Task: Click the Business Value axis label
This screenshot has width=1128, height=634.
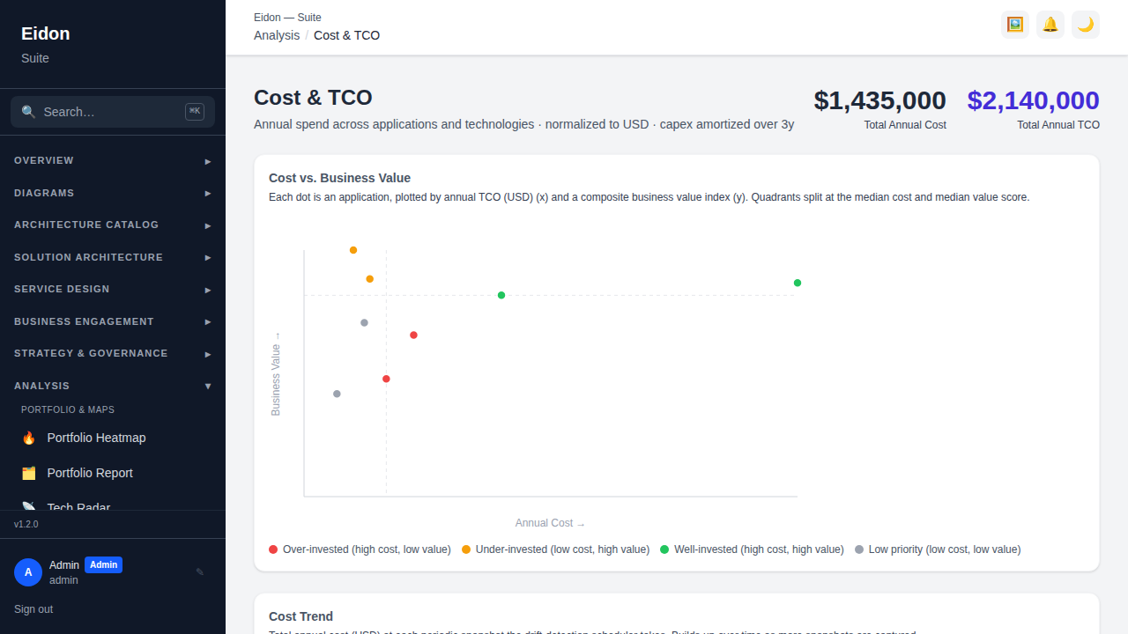Action: pyautogui.click(x=276, y=373)
